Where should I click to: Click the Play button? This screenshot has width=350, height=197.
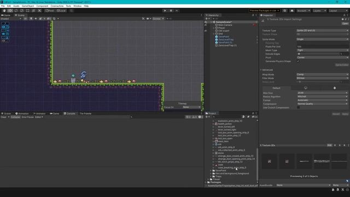(165, 11)
